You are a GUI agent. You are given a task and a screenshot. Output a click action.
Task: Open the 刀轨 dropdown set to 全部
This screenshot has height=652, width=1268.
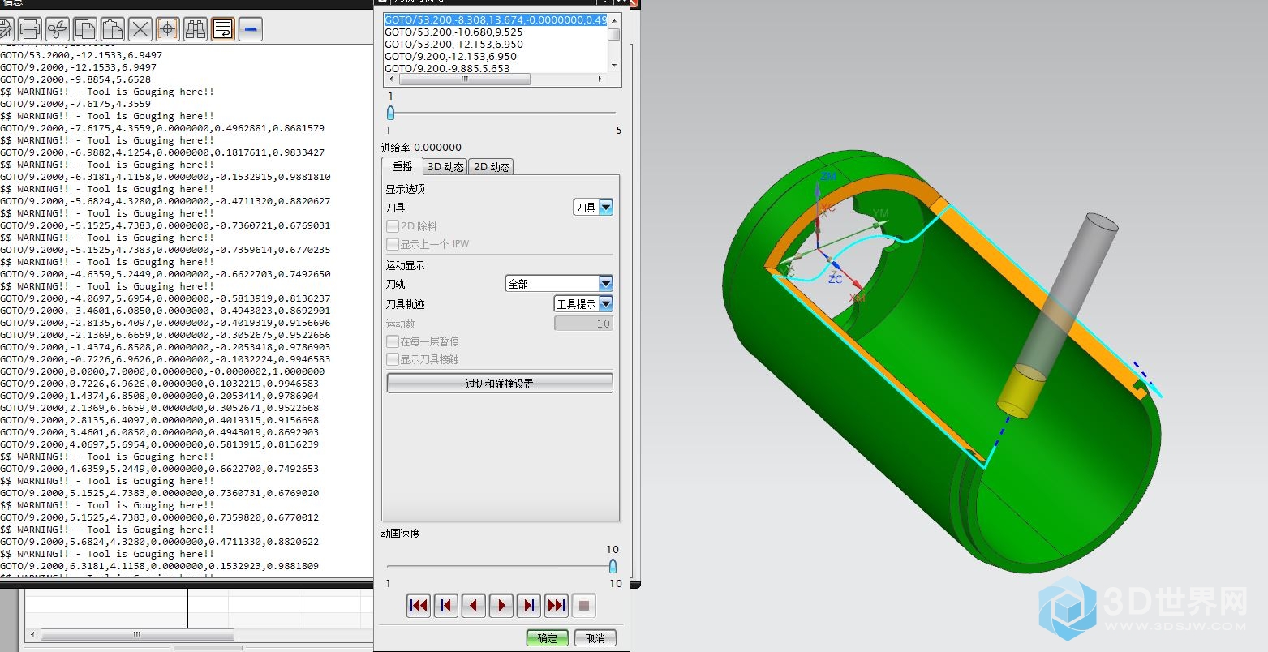click(x=559, y=284)
